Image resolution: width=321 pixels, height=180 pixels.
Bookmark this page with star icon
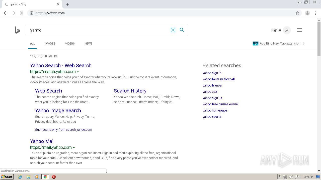tap(297, 13)
